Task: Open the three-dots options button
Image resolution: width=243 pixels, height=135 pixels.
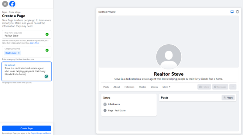Action: (233, 87)
